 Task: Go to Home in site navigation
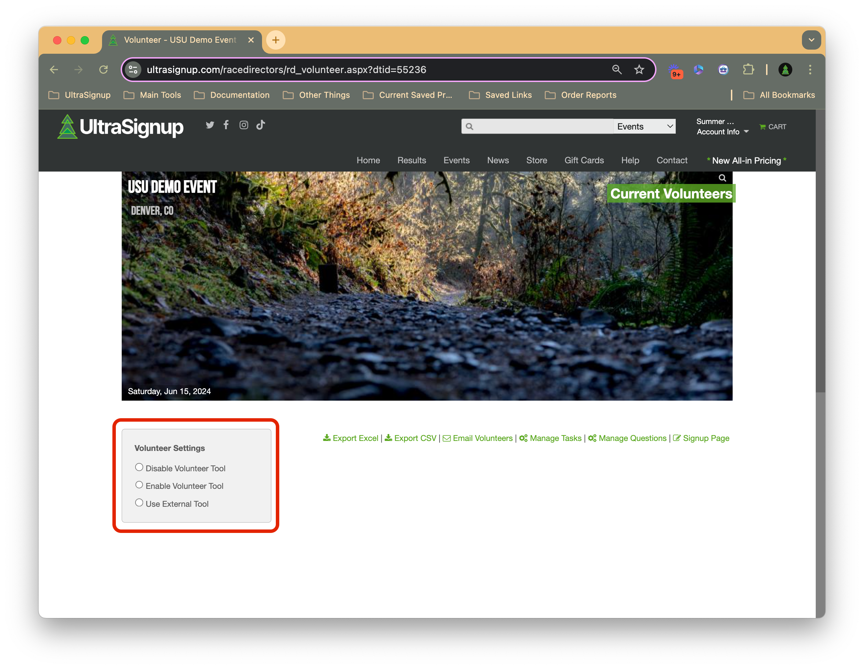pyautogui.click(x=368, y=161)
